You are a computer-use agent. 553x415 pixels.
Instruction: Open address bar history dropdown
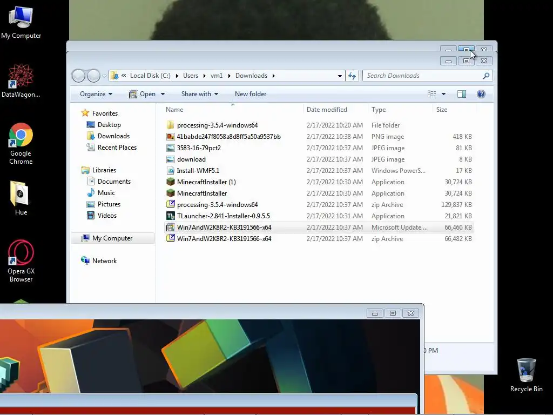coord(339,76)
